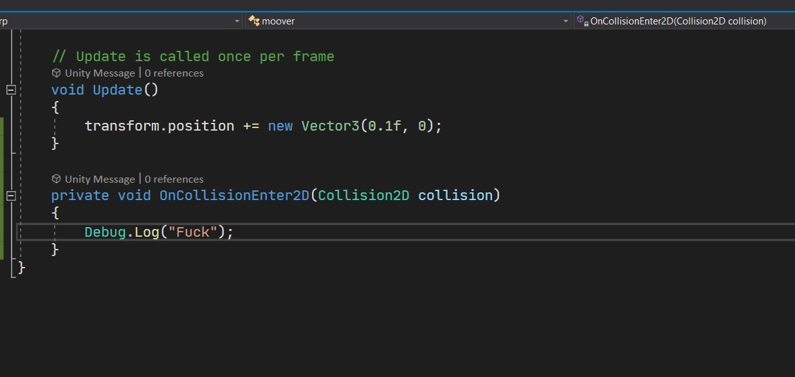The image size is (795, 377).
Task: Click the 'new' keyword
Action: [x=280, y=126]
